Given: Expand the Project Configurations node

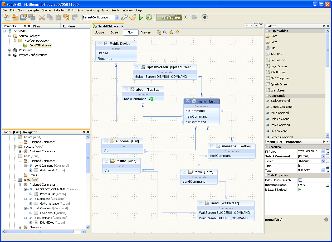Looking at the screenshot, I should [10, 55].
